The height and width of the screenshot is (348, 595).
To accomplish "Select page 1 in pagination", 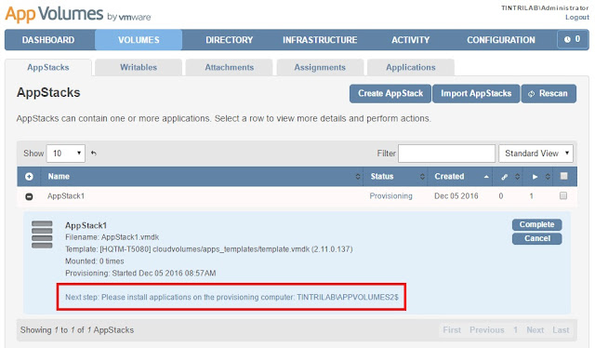I will pos(515,329).
